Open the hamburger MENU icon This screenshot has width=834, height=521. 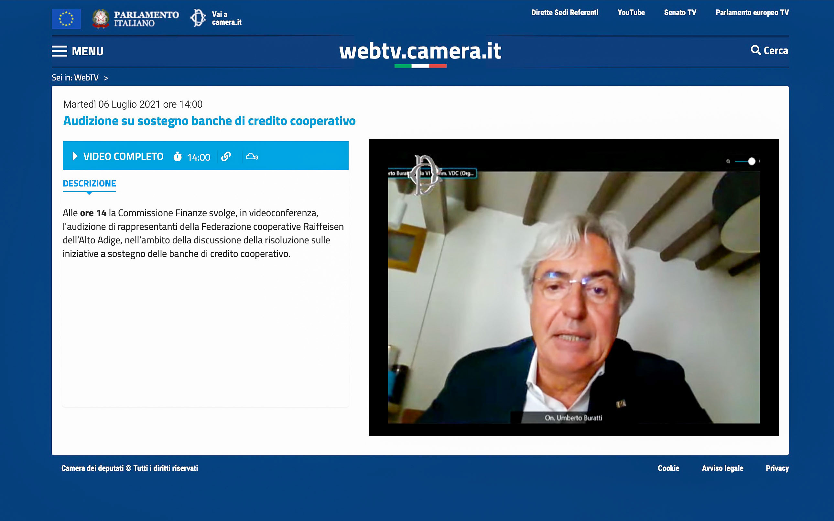(59, 51)
